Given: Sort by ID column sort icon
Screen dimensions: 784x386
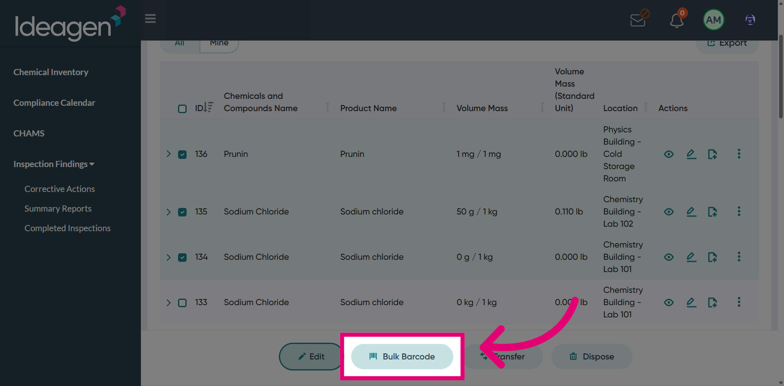Looking at the screenshot, I should (208, 107).
